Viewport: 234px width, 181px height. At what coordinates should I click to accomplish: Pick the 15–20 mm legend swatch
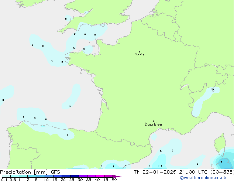58,176
